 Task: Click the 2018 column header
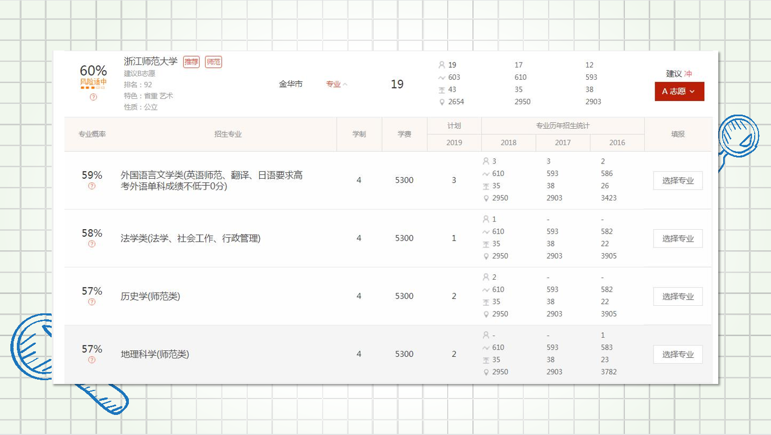point(508,142)
